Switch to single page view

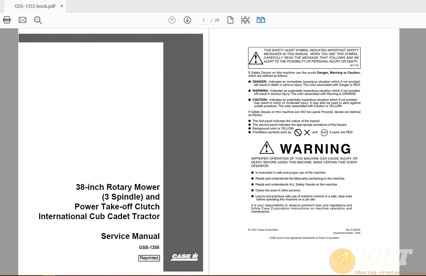click(230, 20)
